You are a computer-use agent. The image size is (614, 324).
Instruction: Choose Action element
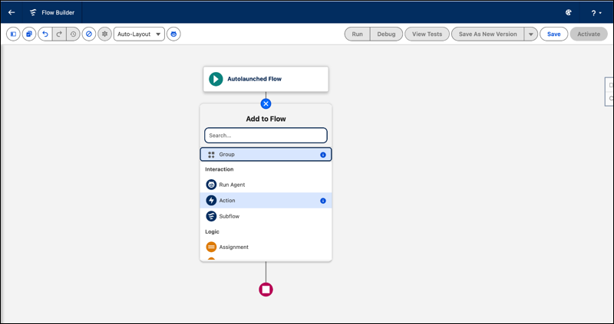[266, 201]
